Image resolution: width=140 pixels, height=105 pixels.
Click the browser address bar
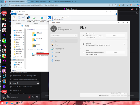(58, 5)
